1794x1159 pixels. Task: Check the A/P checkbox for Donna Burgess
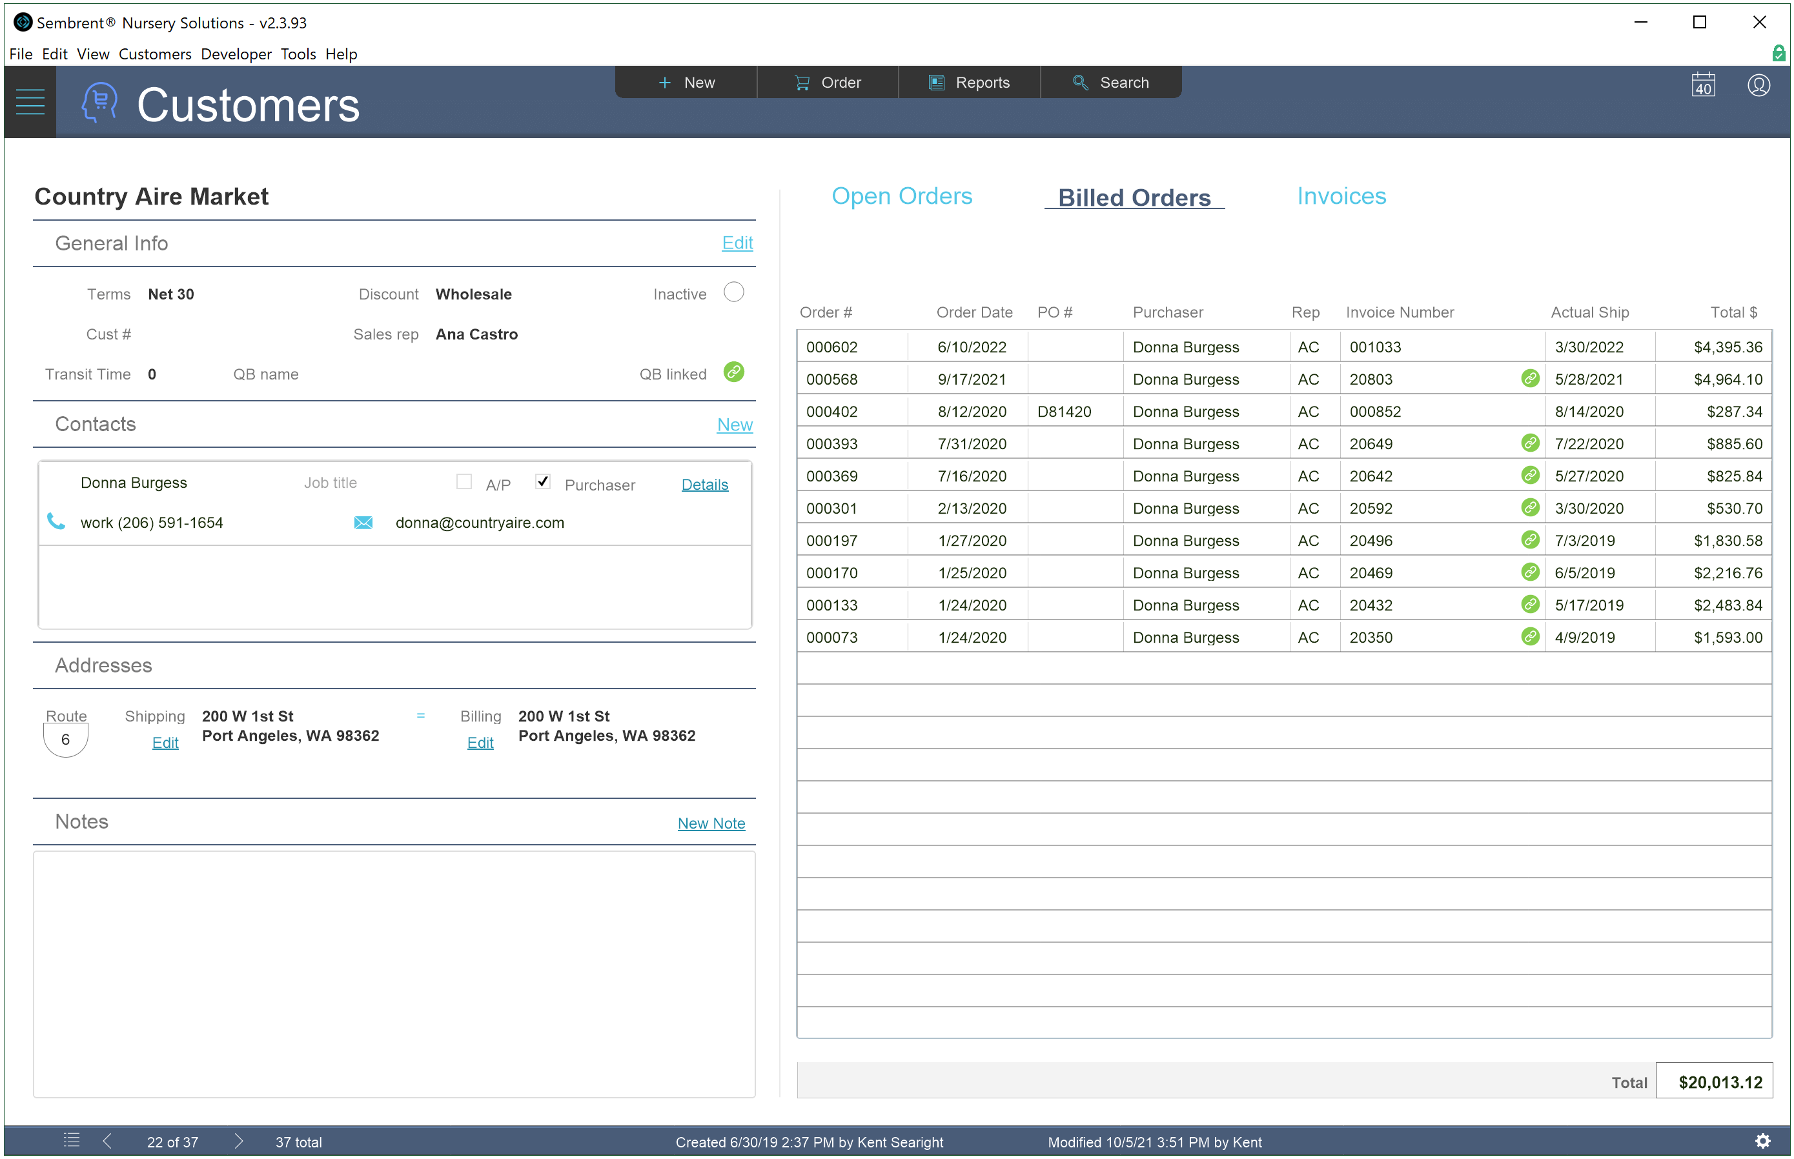[464, 481]
